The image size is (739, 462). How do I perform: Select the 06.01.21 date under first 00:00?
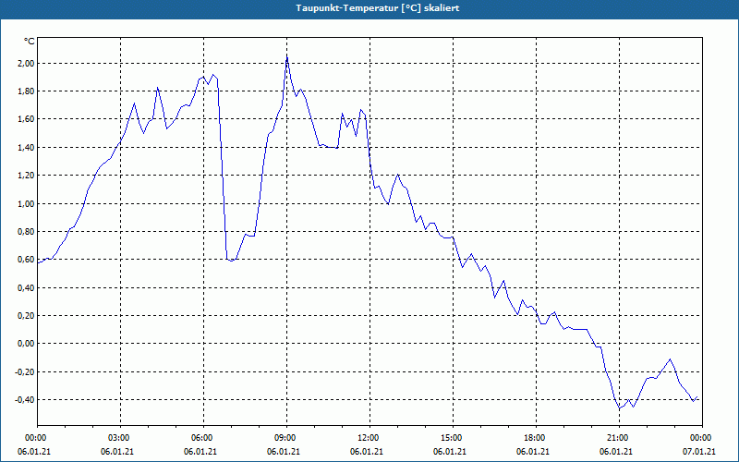click(x=34, y=451)
